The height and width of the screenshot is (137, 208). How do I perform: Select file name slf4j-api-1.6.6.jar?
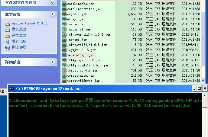[x=84, y=60]
